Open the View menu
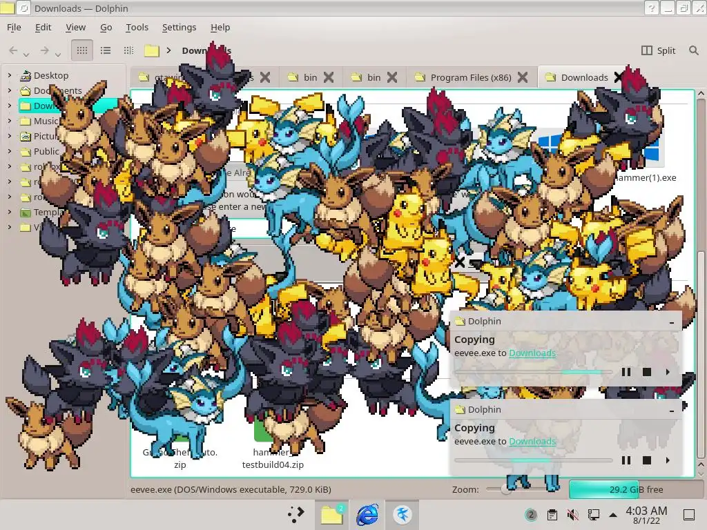Viewport: 707px width, 530px height. click(x=75, y=28)
